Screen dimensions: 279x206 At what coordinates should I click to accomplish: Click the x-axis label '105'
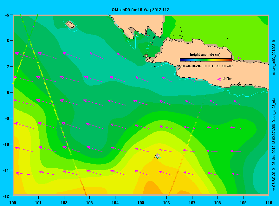point(141,203)
